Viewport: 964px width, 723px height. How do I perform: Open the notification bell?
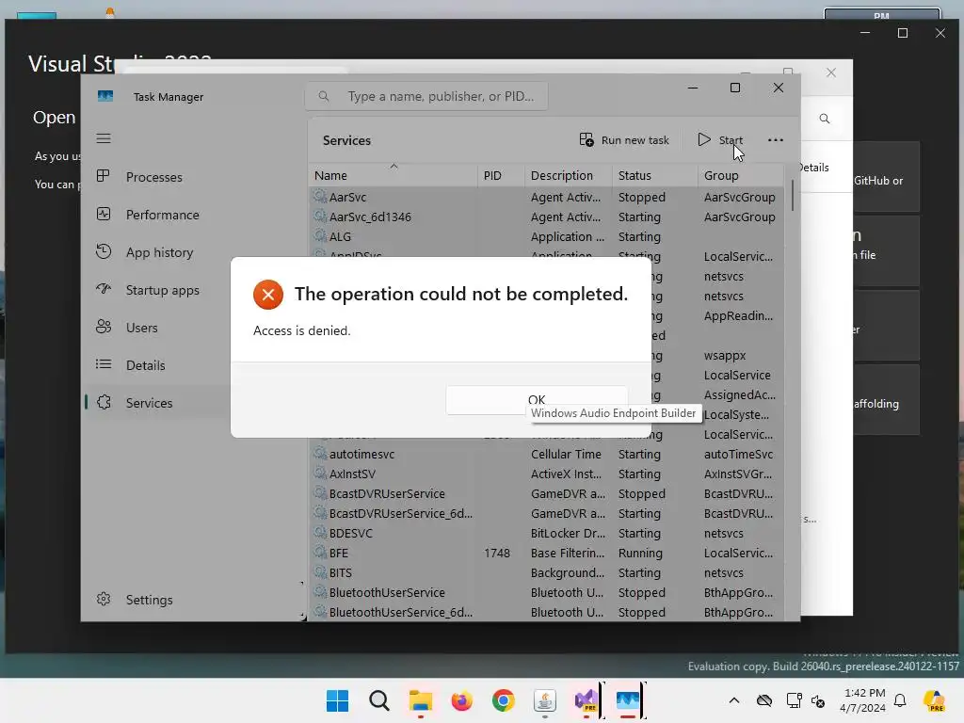(900, 700)
